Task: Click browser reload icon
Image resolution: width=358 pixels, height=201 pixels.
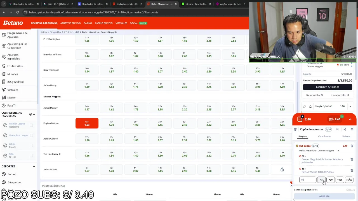Action: (17, 12)
